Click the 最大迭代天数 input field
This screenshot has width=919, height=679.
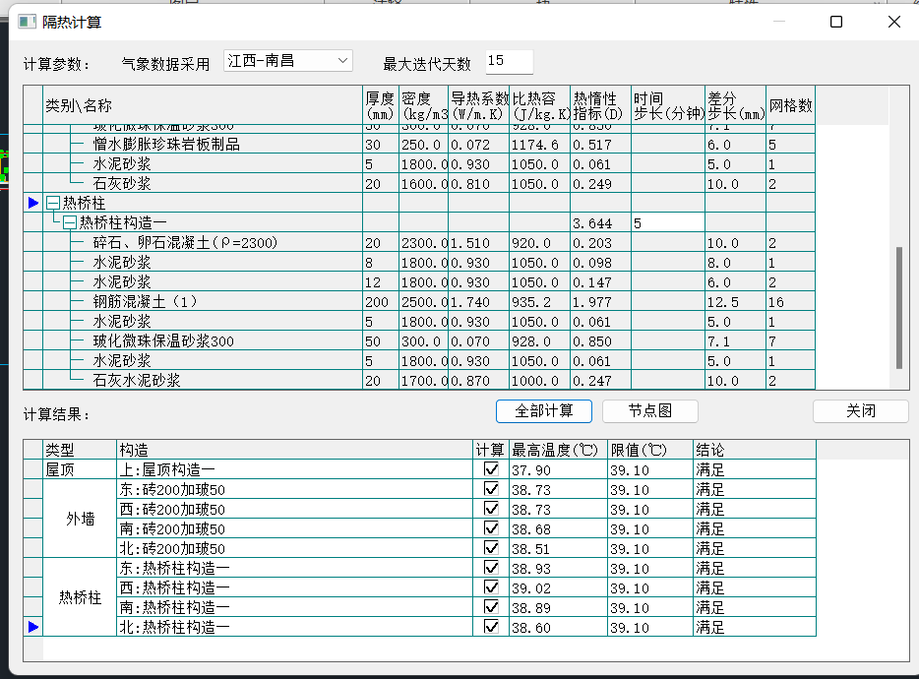(x=508, y=62)
